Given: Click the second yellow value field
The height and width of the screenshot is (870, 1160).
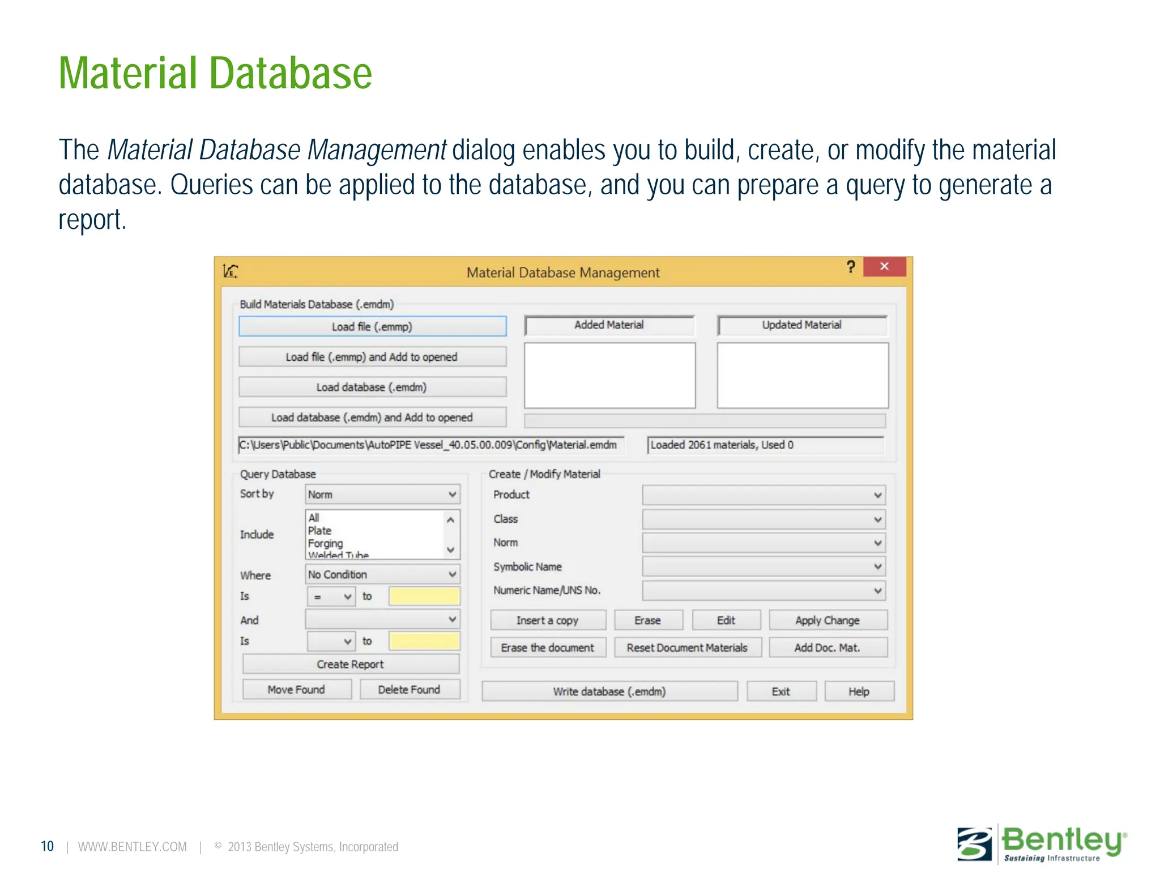Looking at the screenshot, I should 424,641.
